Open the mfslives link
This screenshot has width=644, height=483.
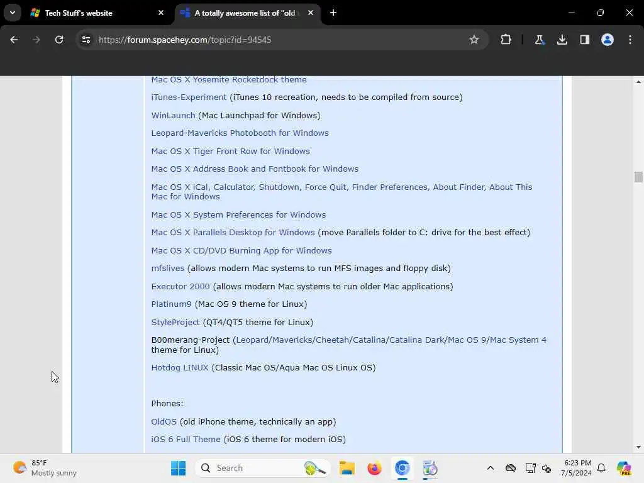coord(167,268)
